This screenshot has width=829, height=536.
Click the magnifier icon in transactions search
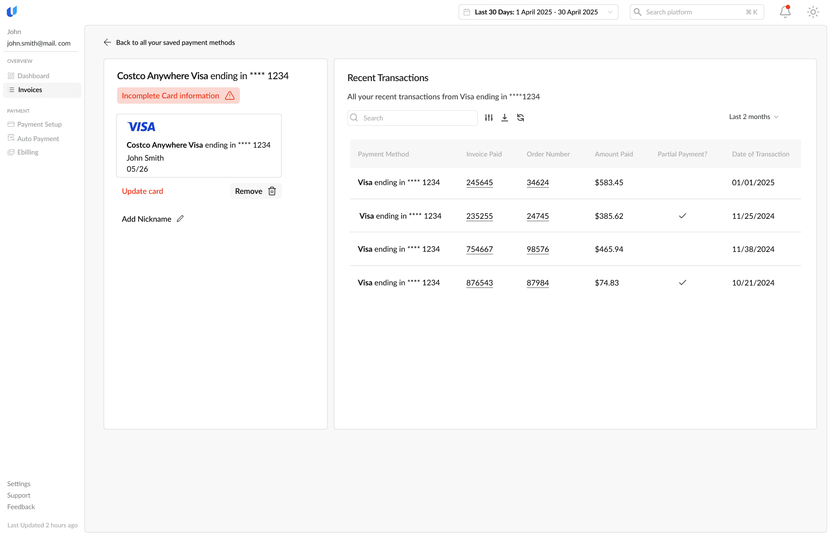pos(354,118)
